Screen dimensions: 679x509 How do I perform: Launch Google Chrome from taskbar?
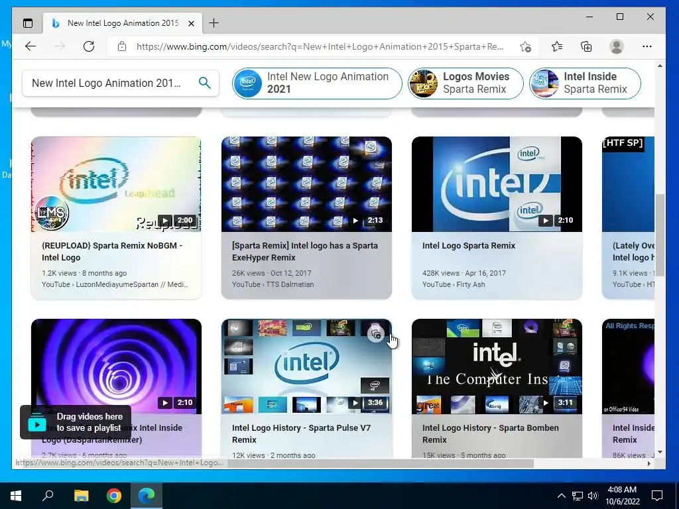114,496
